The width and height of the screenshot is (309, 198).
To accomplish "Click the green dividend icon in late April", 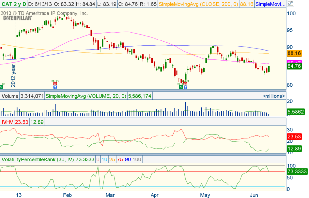I will [181, 87].
